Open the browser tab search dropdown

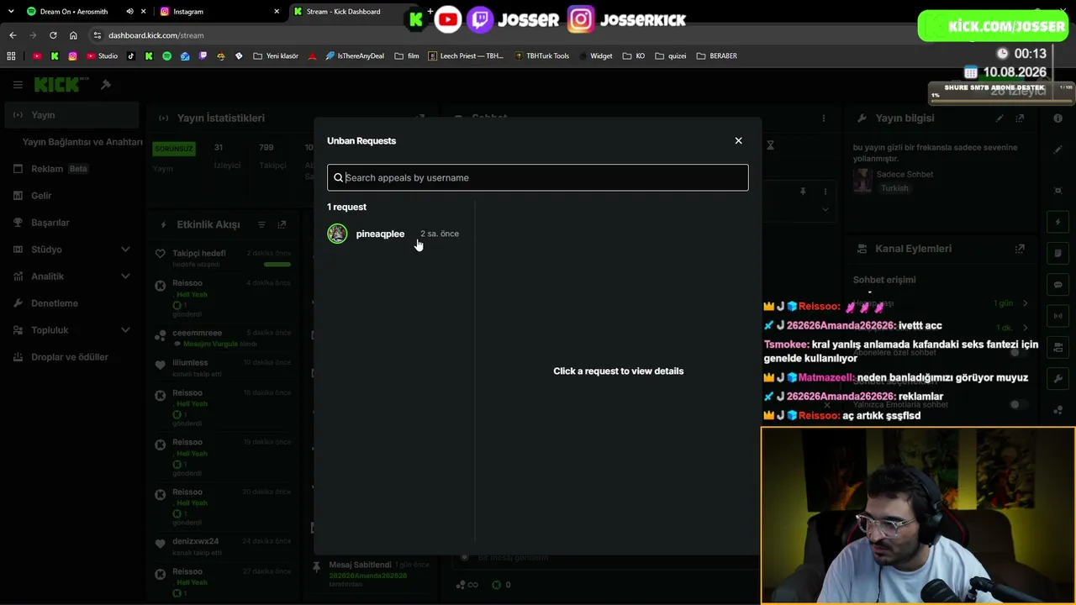(x=11, y=12)
